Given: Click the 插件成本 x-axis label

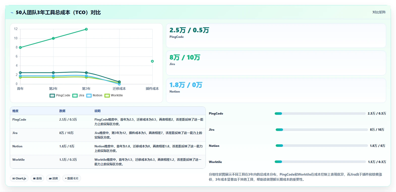Looking at the screenshot, I should point(152,89).
